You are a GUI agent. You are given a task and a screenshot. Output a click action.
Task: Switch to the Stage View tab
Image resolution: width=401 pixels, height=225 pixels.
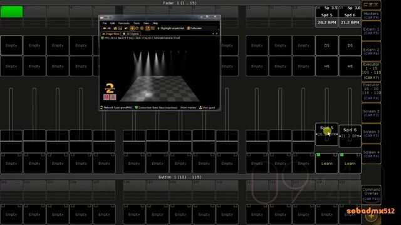[111, 34]
